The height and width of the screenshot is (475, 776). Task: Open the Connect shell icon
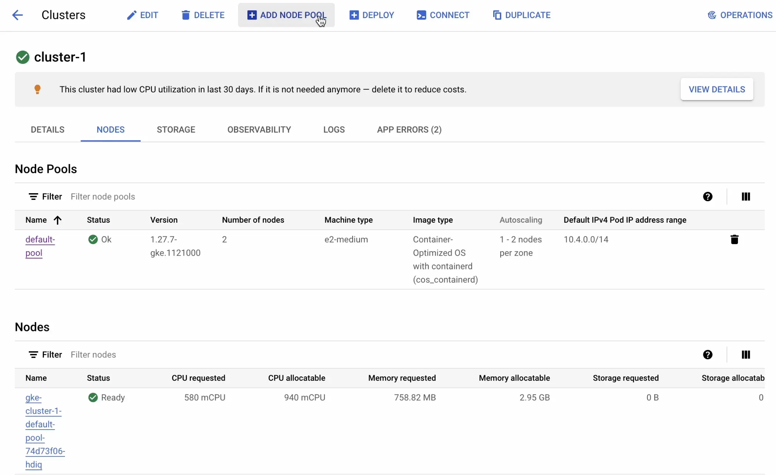pos(422,15)
